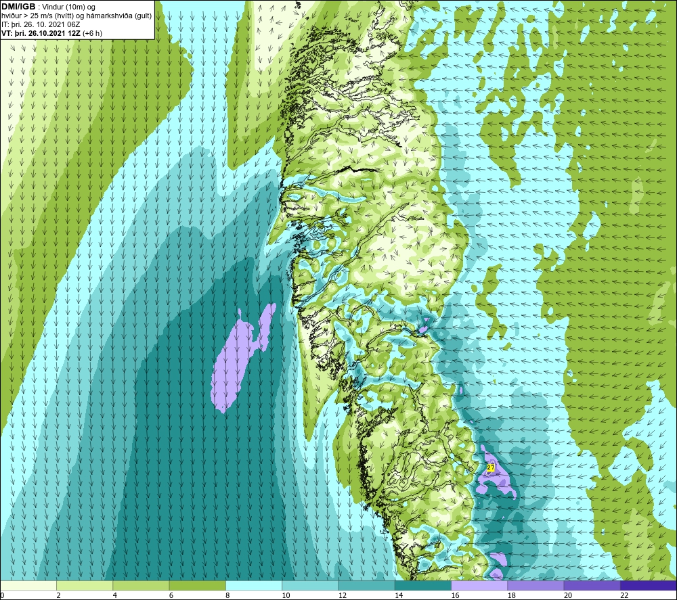
Task: Click the 10–12 m/s light teal legend swatch
Action: tap(310, 585)
